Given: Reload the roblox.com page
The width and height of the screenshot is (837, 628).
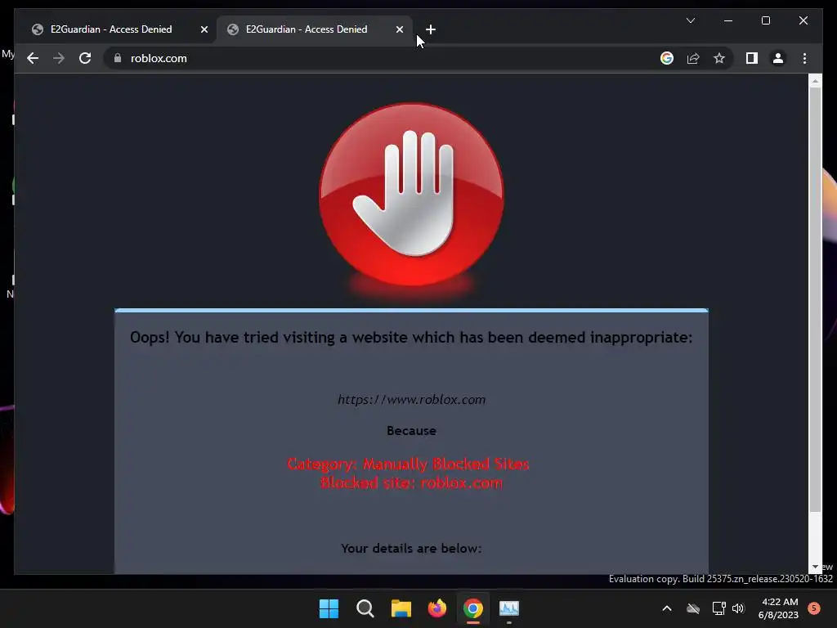Looking at the screenshot, I should [85, 58].
